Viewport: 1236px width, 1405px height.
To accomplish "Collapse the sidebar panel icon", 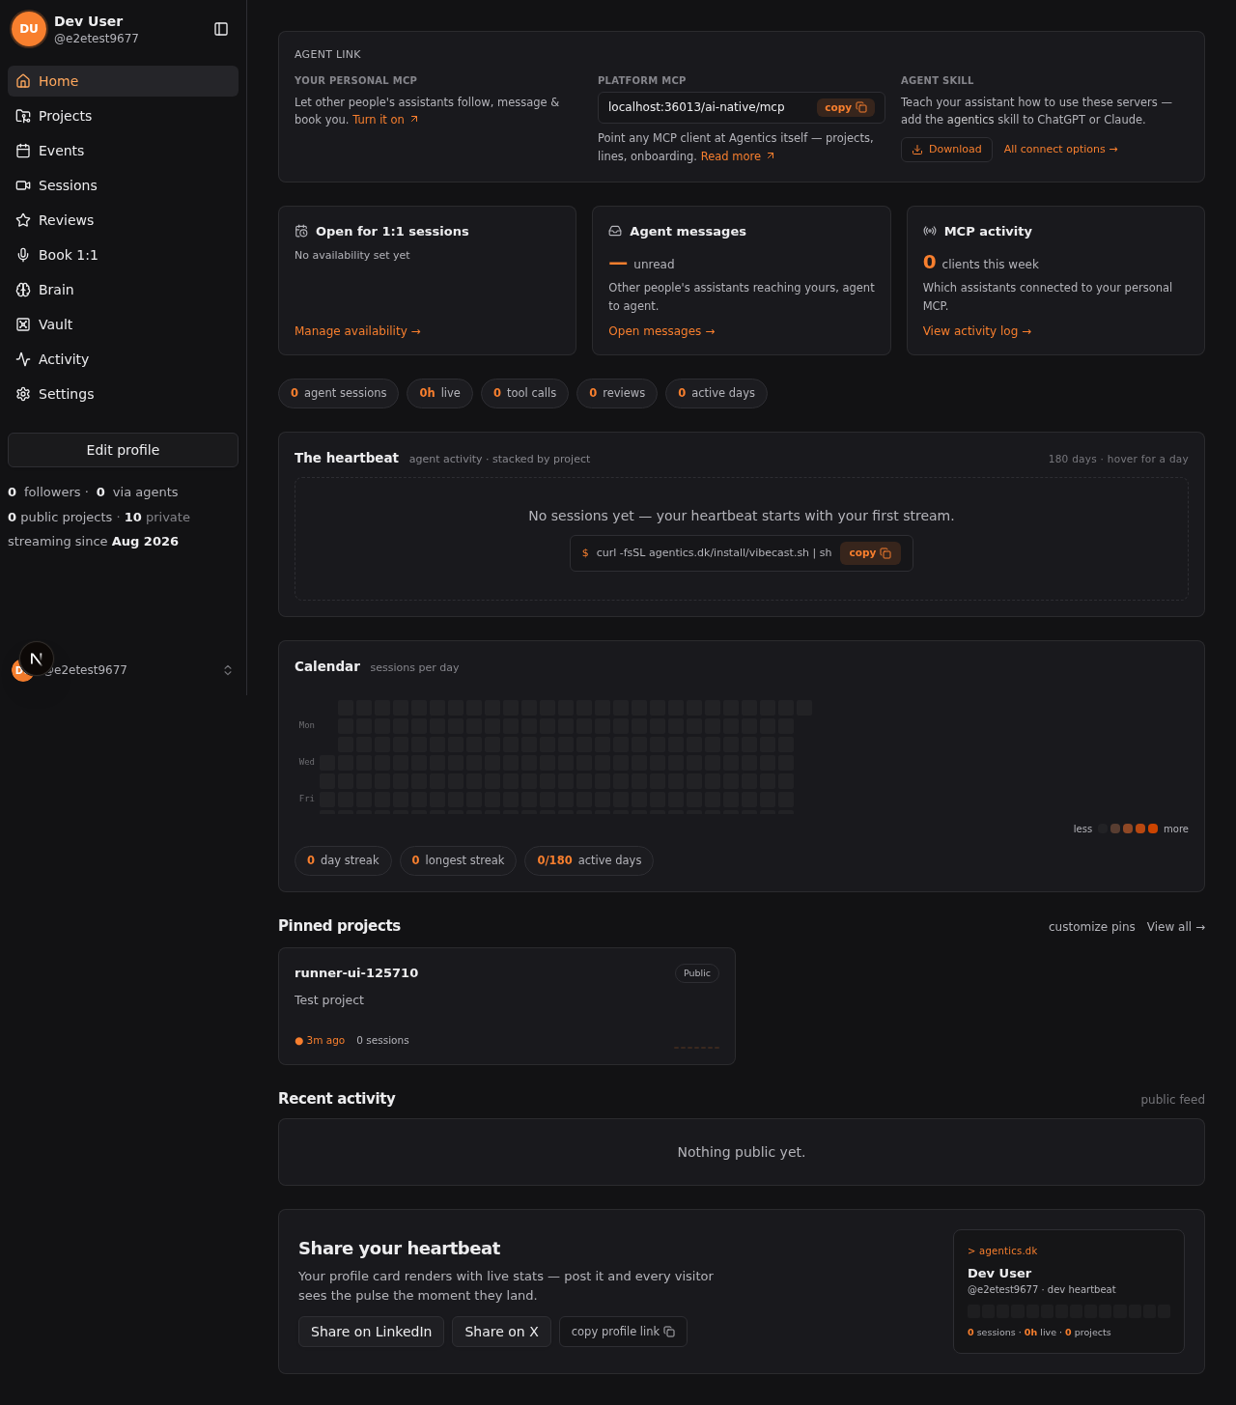I will pos(221,29).
